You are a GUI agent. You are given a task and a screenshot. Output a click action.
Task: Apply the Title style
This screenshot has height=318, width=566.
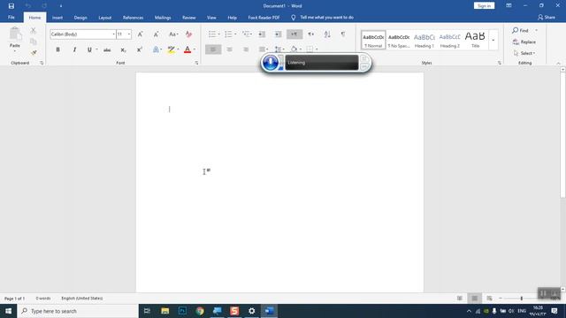point(475,40)
